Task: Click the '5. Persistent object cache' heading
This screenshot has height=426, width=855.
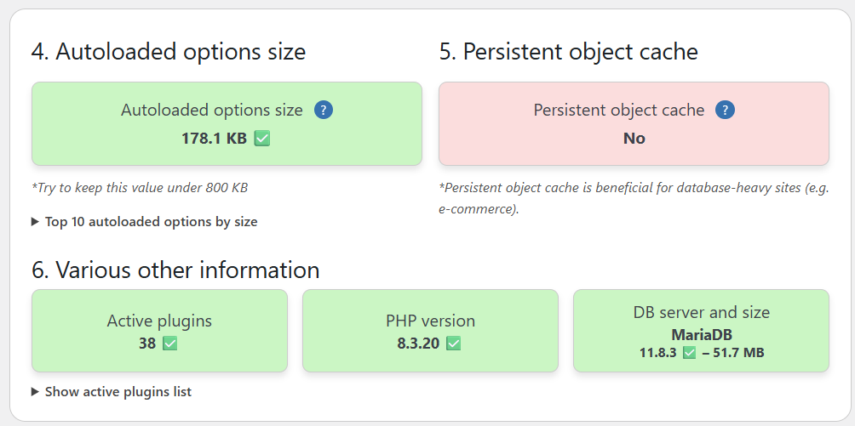Action: pos(569,52)
